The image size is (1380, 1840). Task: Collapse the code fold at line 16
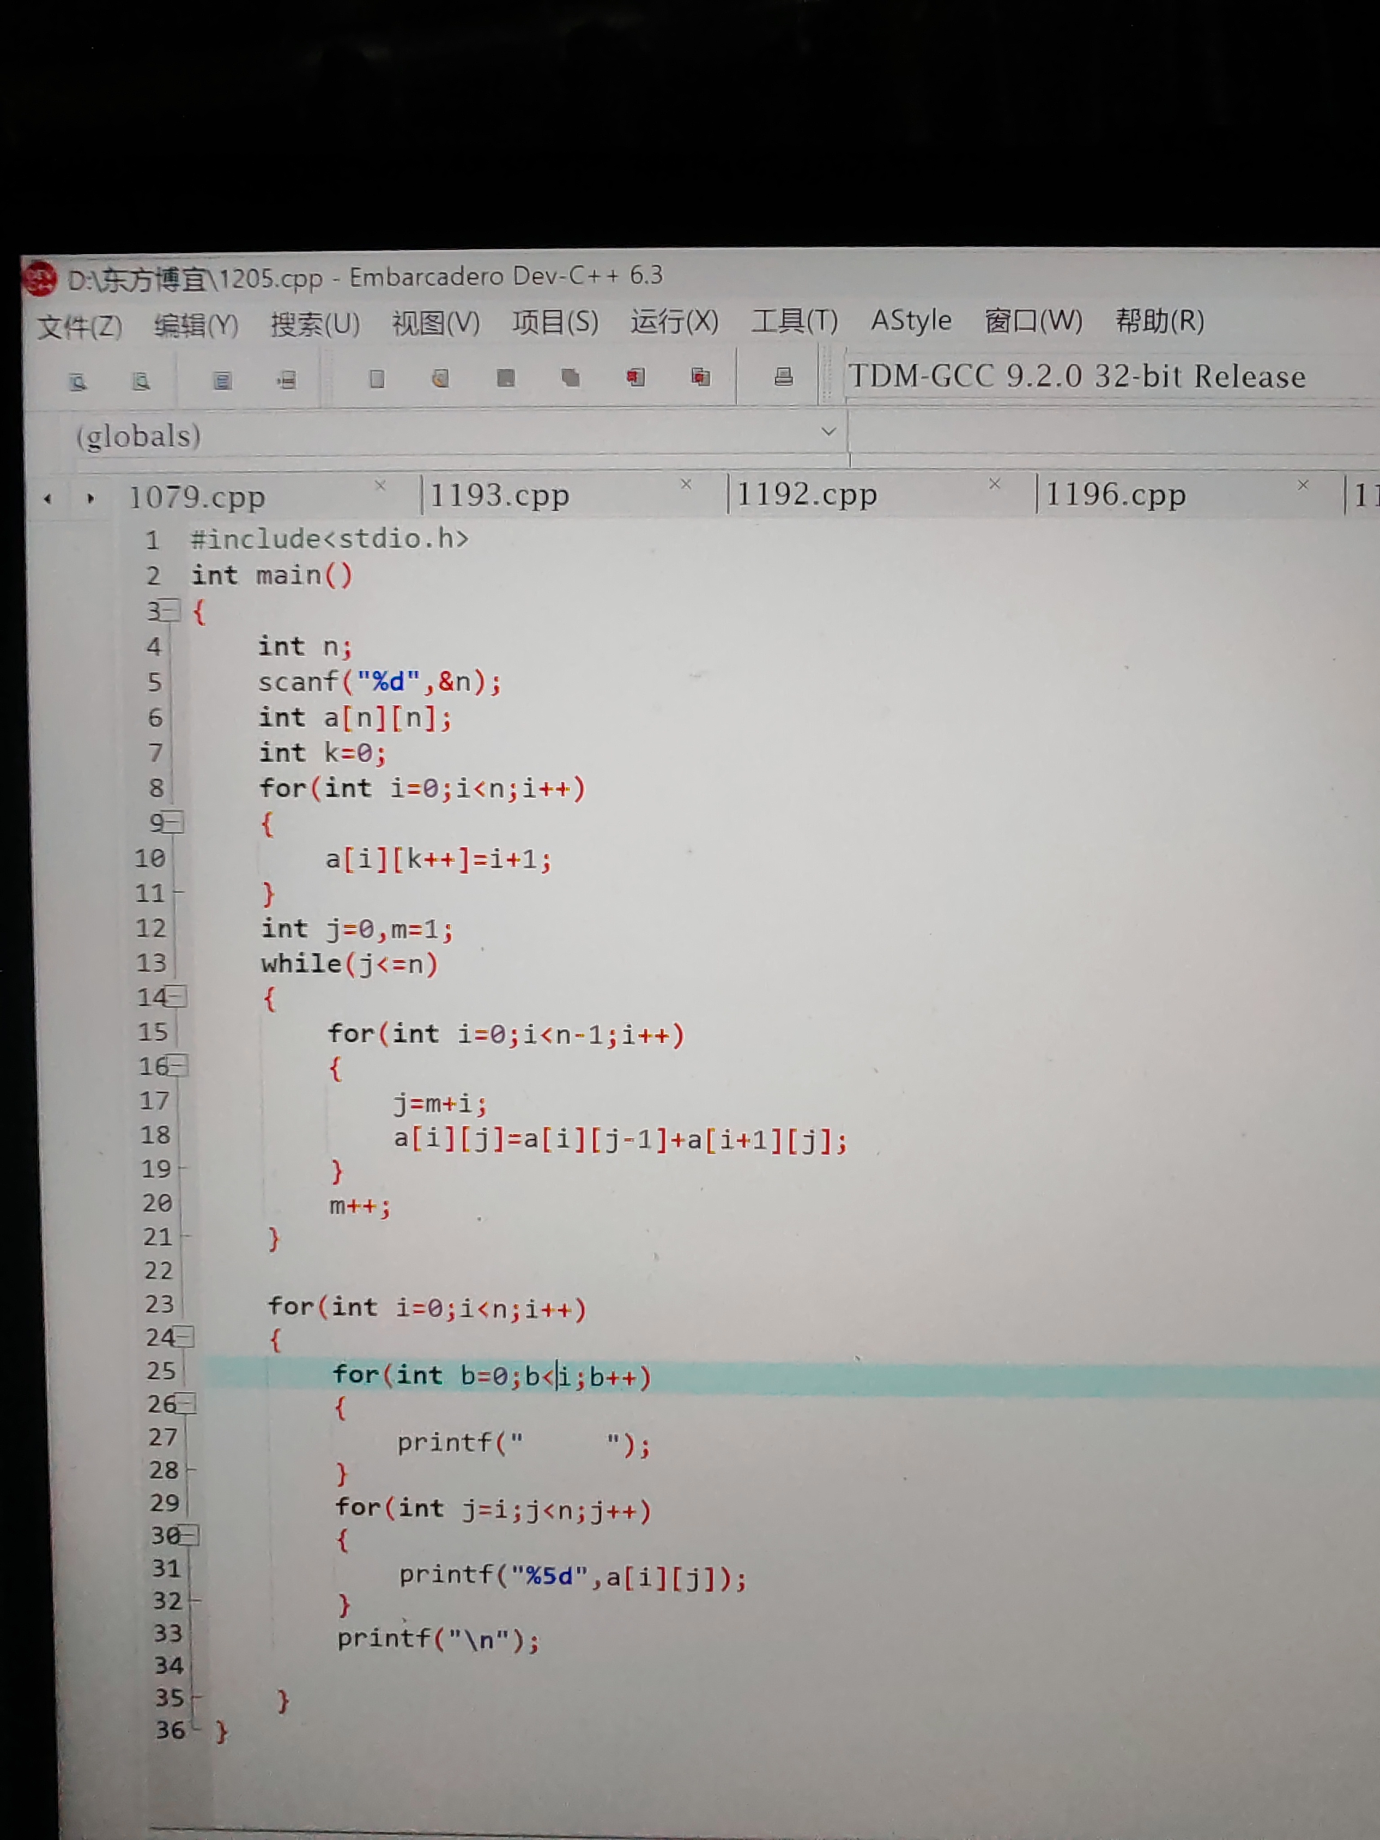point(178,1066)
